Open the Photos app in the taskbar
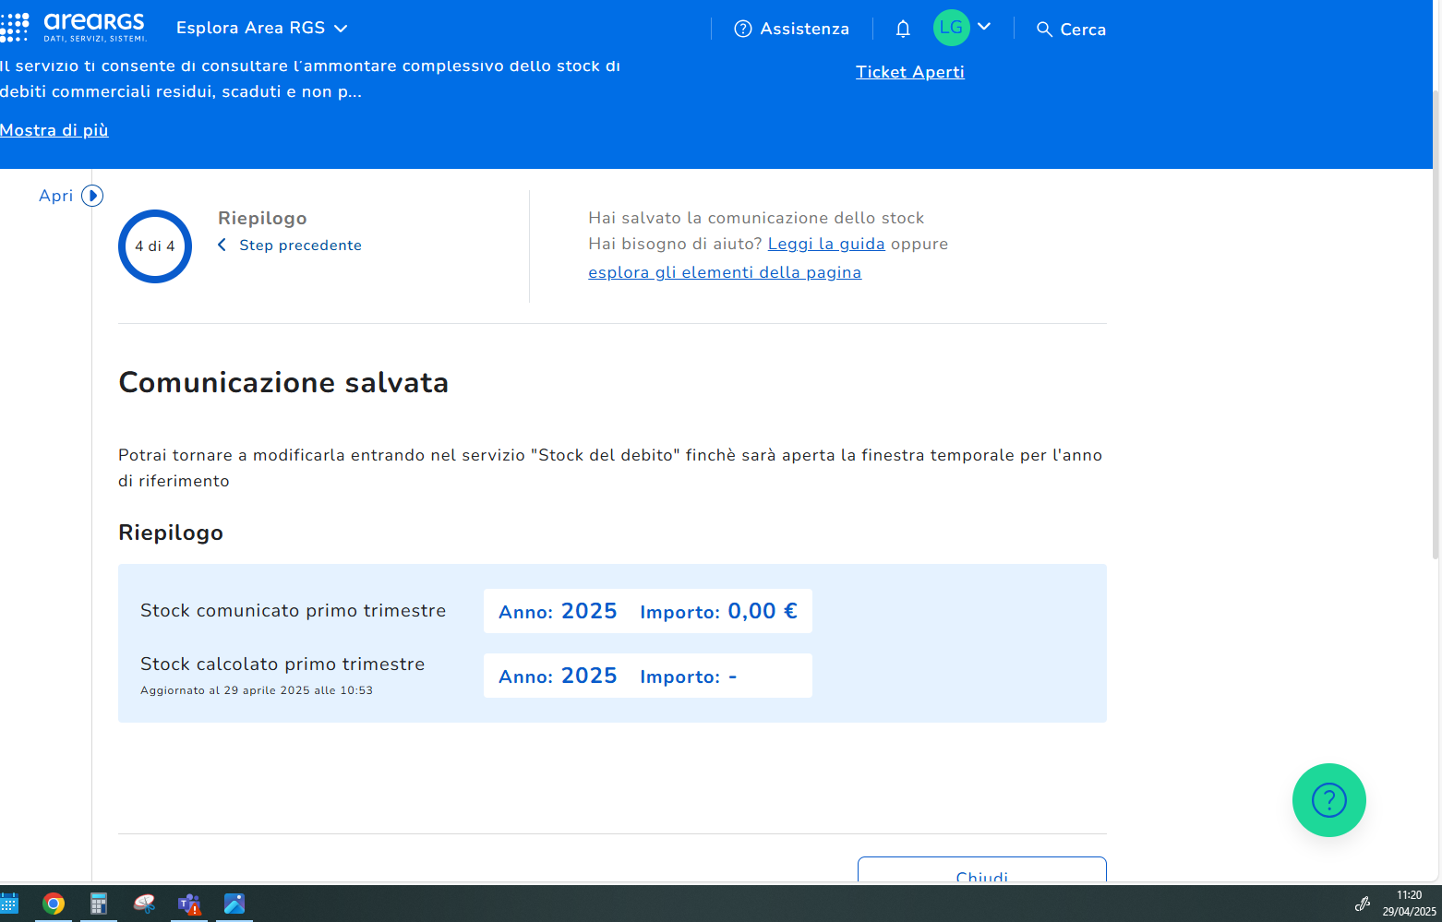The width and height of the screenshot is (1442, 922). coord(234,904)
